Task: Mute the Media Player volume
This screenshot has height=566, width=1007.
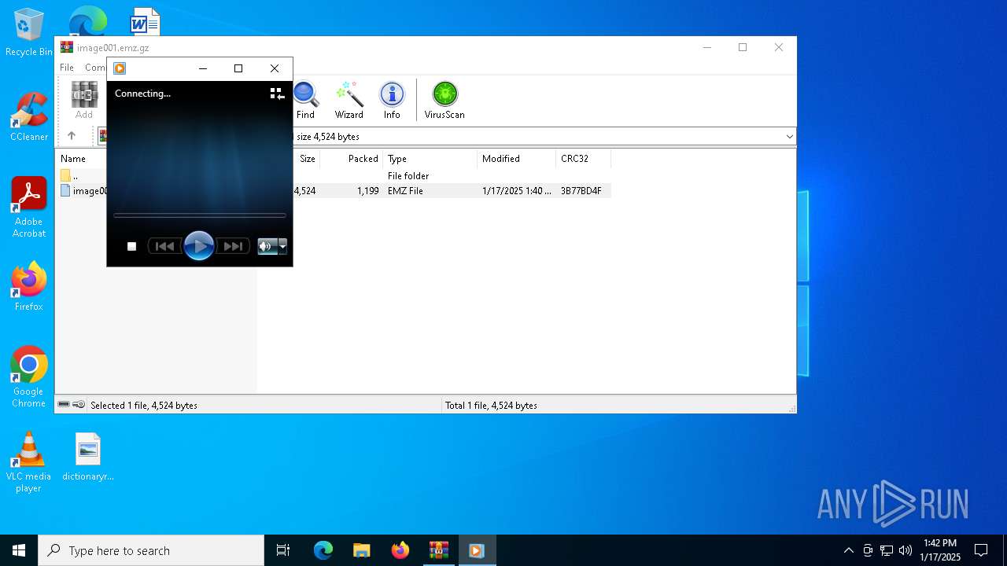Action: click(266, 247)
